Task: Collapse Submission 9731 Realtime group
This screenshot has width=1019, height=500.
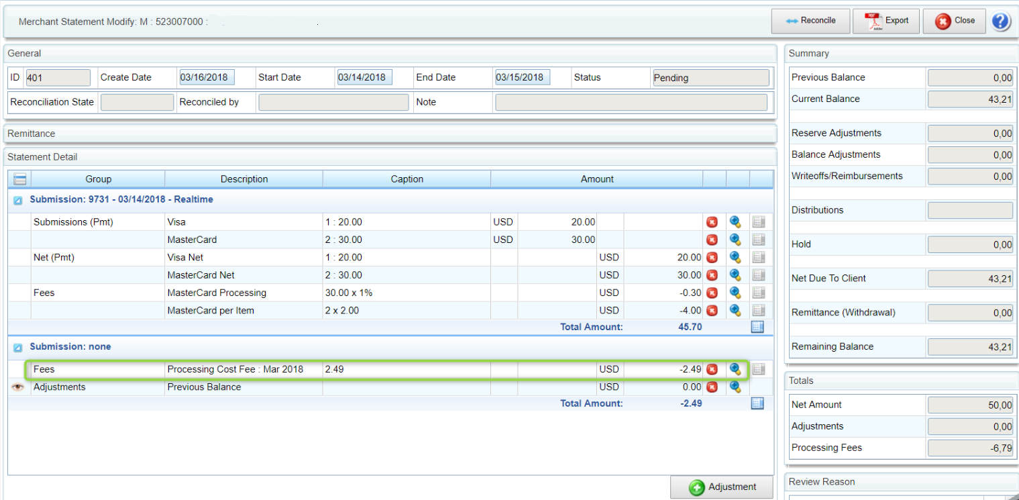Action: pyautogui.click(x=18, y=200)
